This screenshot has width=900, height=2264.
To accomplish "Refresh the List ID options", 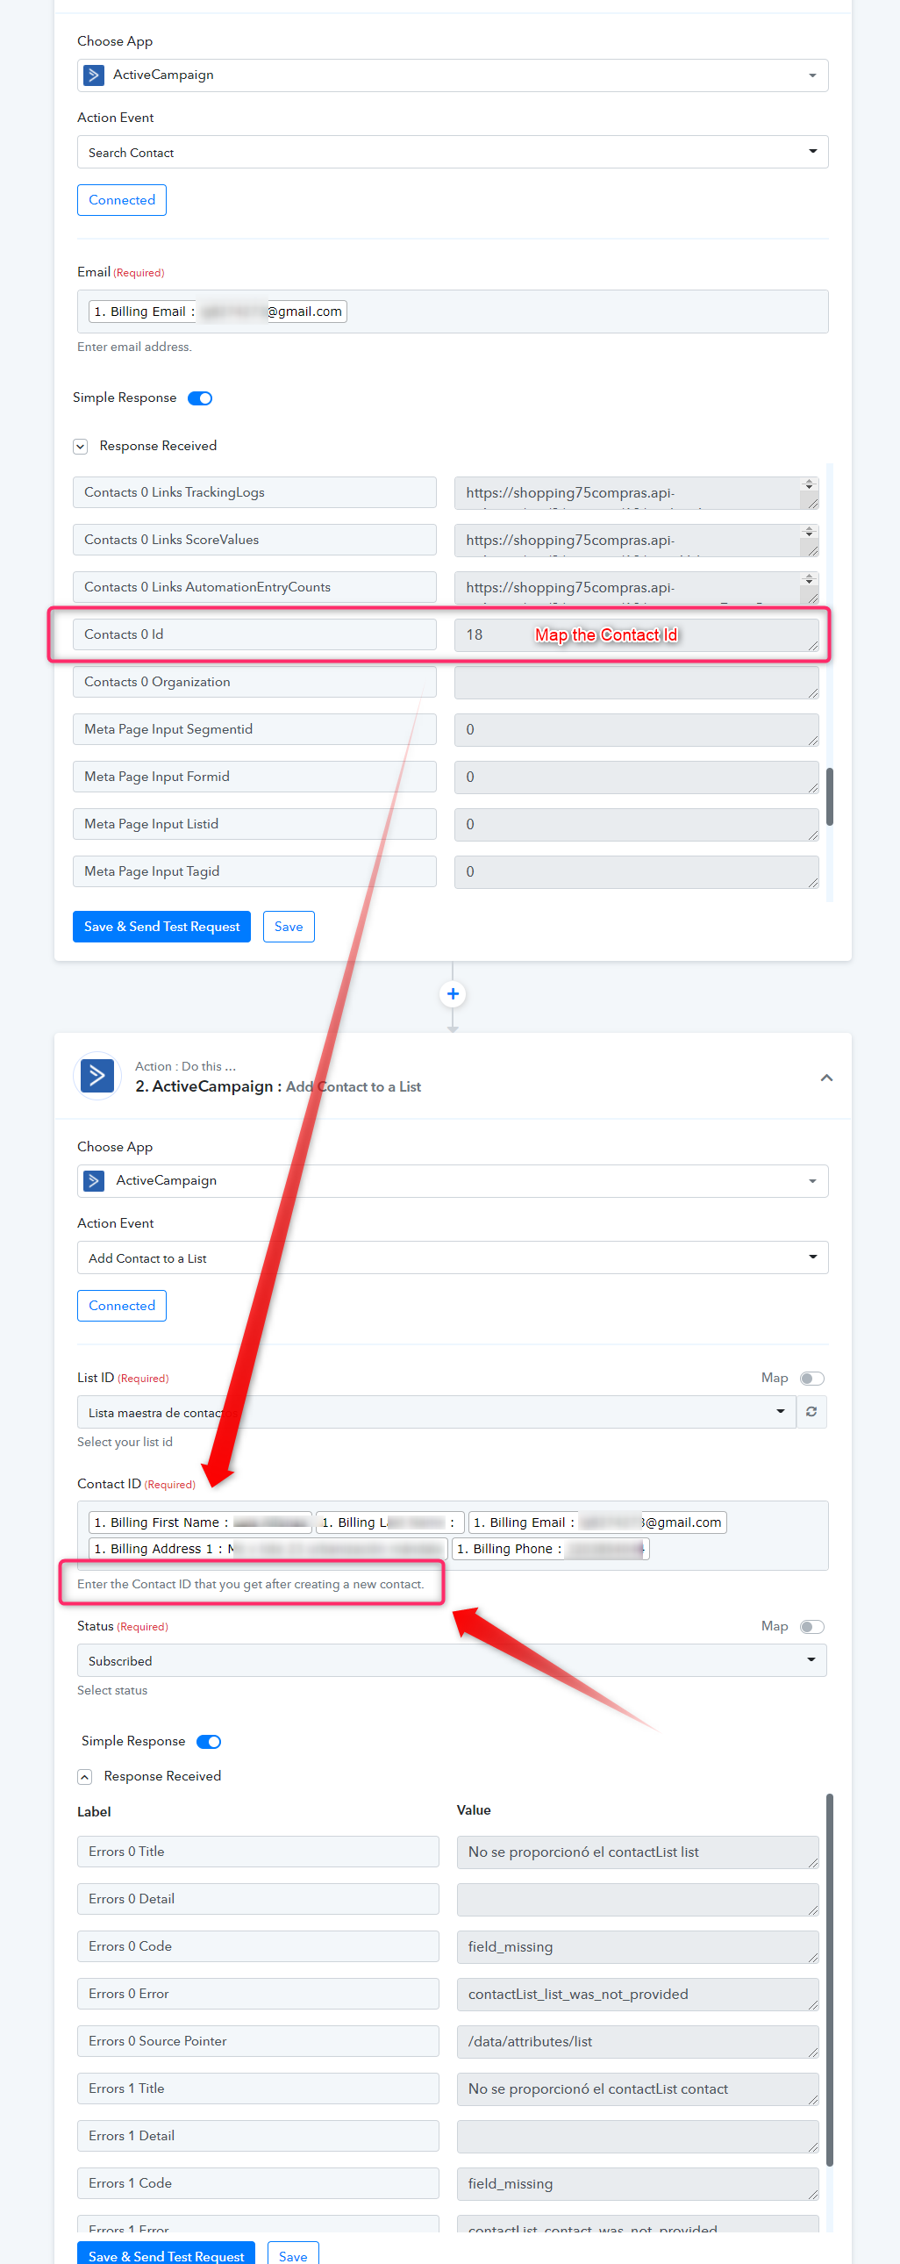I will point(811,1411).
